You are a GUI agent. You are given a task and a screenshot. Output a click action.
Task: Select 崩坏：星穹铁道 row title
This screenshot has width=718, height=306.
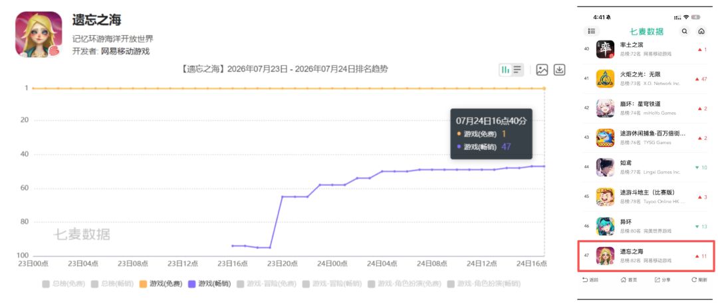pyautogui.click(x=640, y=104)
